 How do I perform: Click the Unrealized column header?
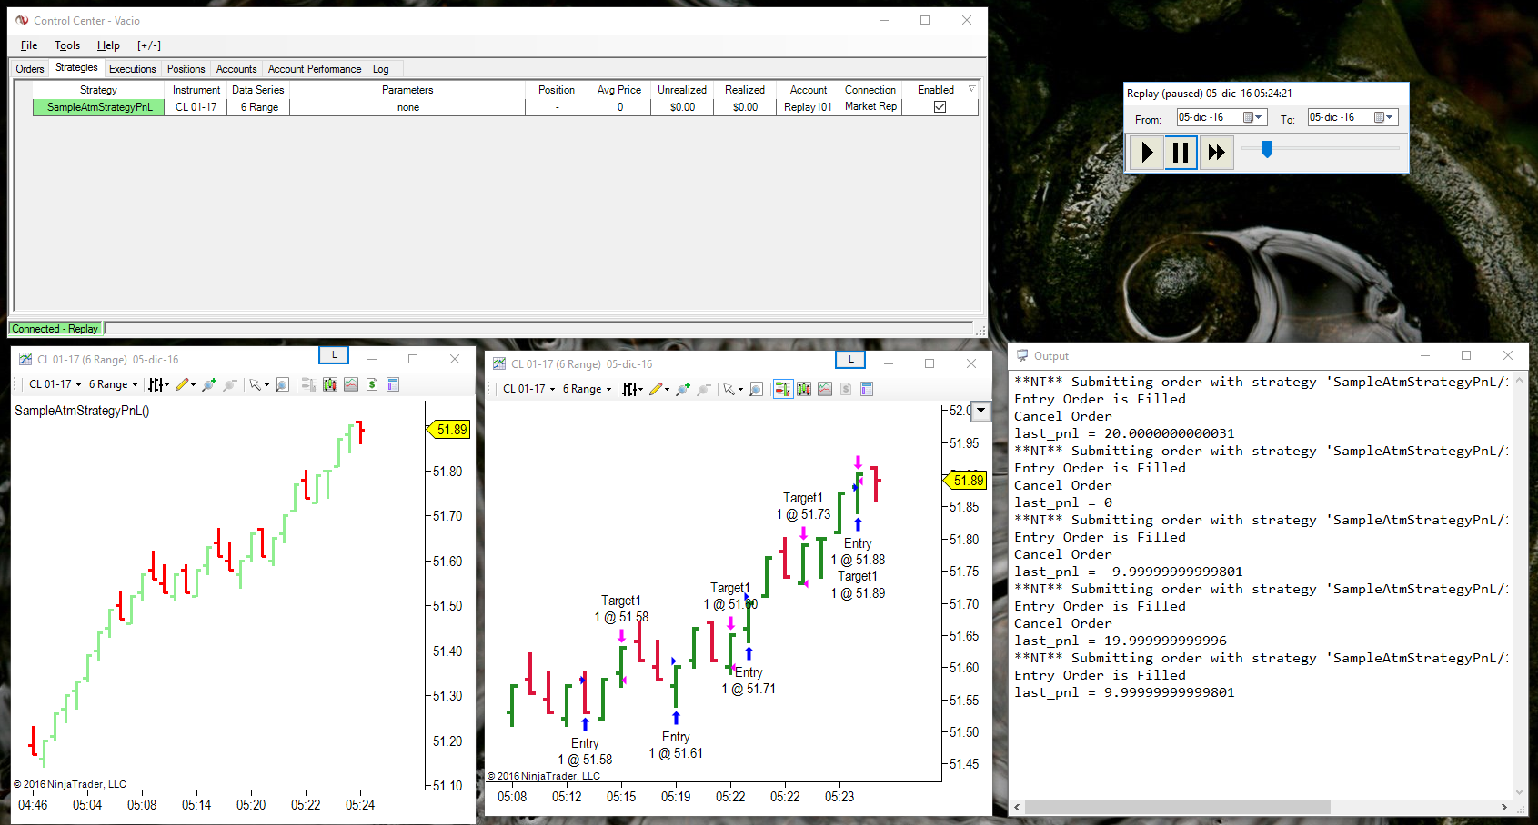click(x=682, y=90)
